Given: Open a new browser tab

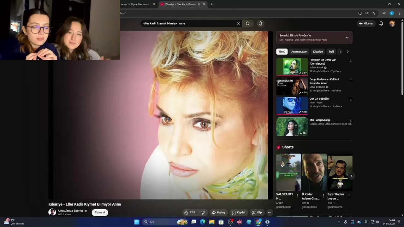Looking at the screenshot, I should coord(211,4).
